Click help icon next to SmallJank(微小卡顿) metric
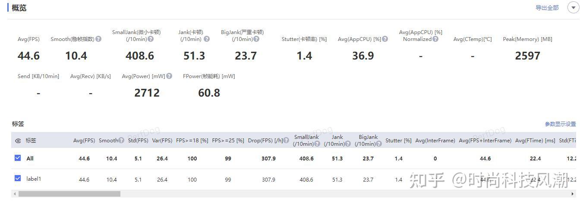This screenshot has width=583, height=204. click(151, 39)
